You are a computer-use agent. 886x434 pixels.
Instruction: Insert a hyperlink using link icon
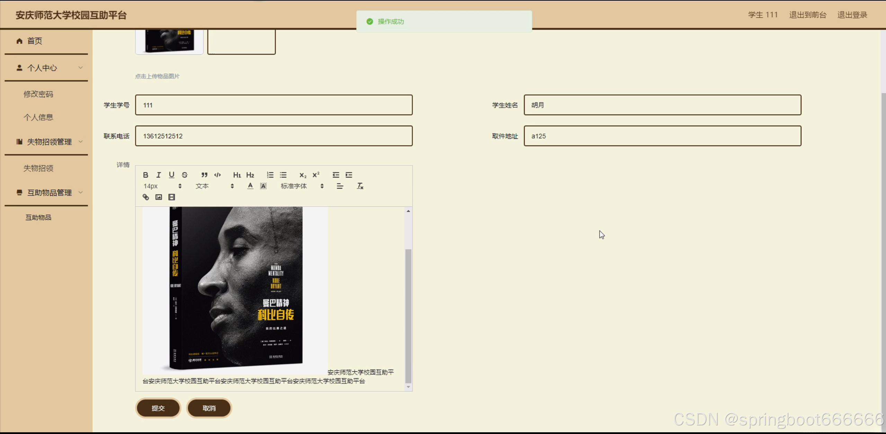pyautogui.click(x=146, y=197)
